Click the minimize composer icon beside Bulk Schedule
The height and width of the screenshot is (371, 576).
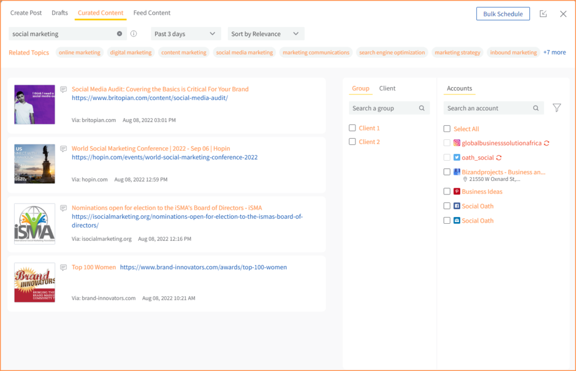[543, 13]
